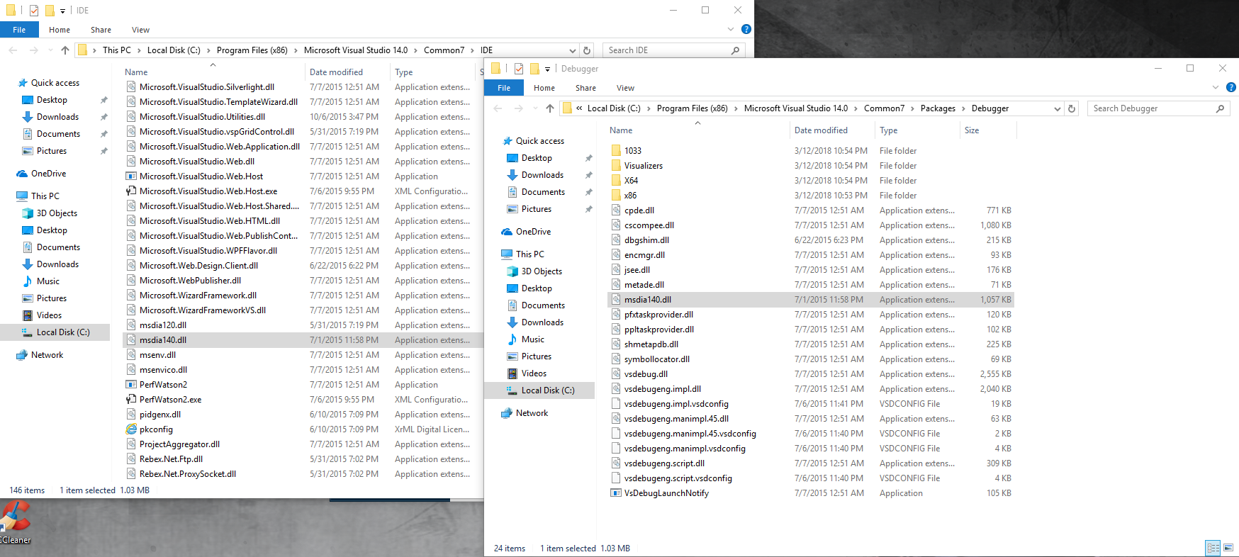
Task: Select the X64 folder
Action: [x=631, y=181]
